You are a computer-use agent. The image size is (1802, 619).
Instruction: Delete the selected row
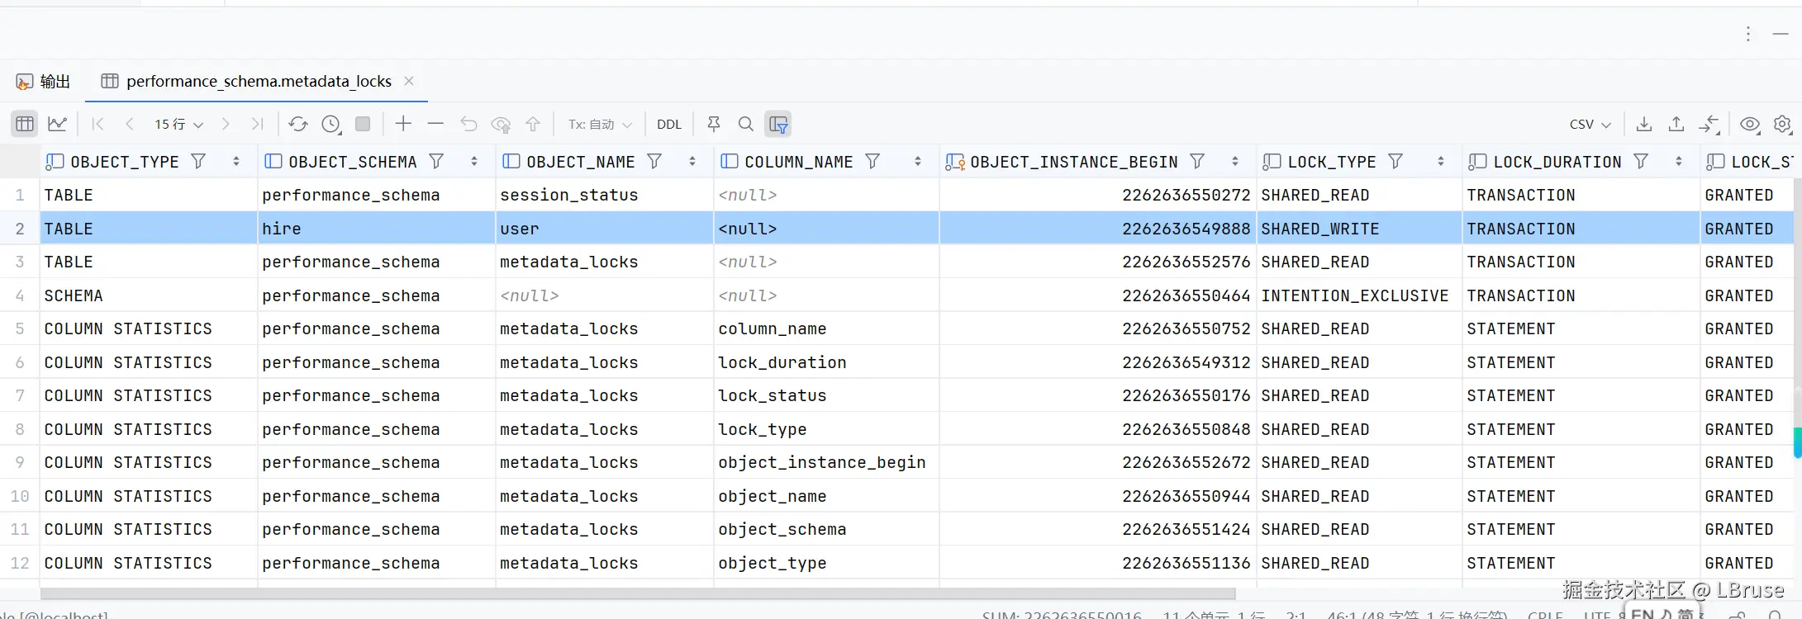point(435,124)
